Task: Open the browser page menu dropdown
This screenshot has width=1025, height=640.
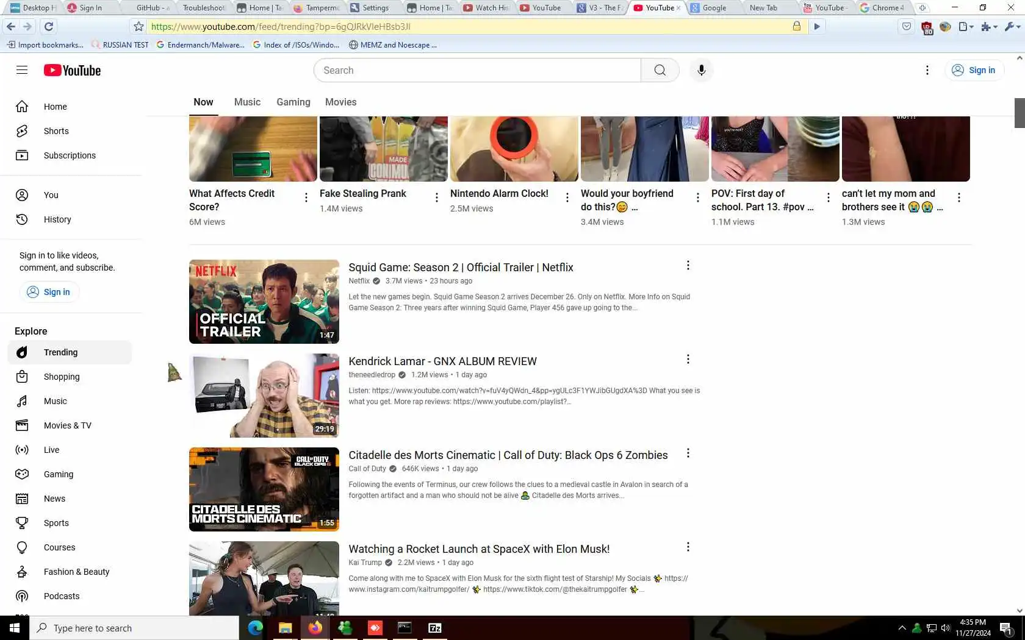Action: click(966, 26)
